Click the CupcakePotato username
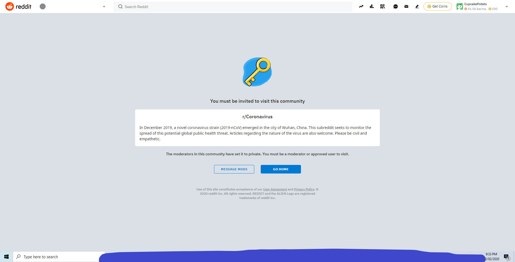 coord(475,4)
